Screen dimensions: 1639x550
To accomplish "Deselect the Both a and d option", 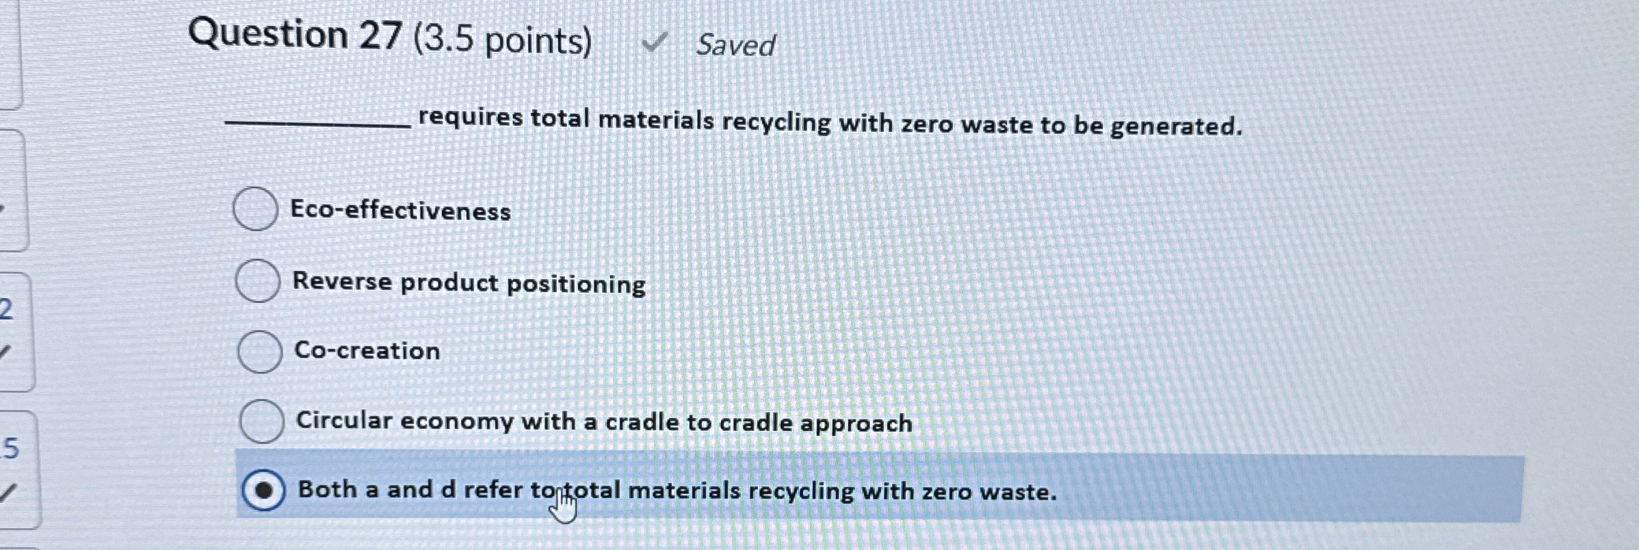I will point(265,490).
